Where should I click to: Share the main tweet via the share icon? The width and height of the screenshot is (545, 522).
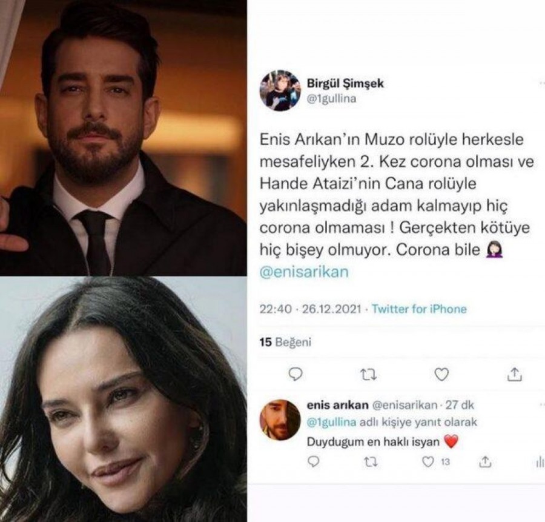point(515,374)
